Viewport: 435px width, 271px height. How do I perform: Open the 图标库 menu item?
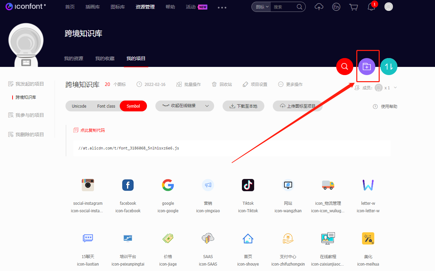pyautogui.click(x=117, y=7)
